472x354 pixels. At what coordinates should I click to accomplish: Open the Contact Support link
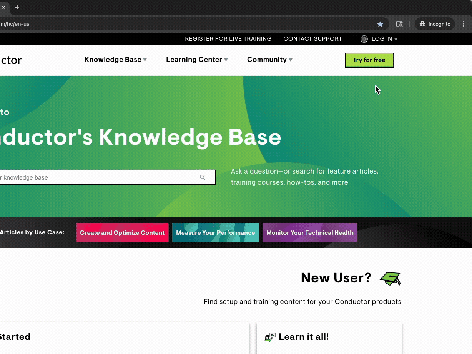[312, 39]
